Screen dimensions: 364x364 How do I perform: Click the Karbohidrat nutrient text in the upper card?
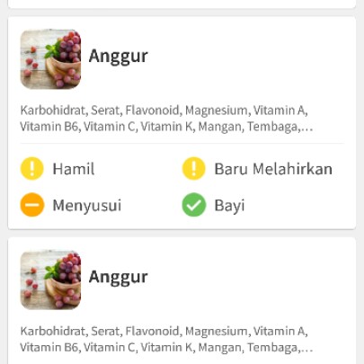click(x=53, y=111)
